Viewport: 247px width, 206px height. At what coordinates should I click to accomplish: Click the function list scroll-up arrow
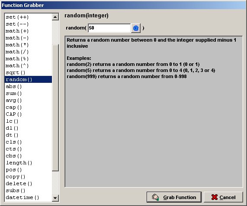pos(55,17)
